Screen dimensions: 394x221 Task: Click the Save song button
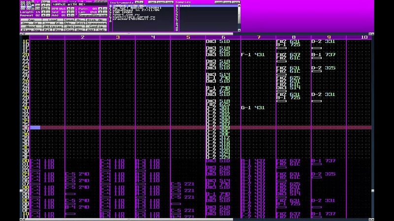tap(69, 20)
